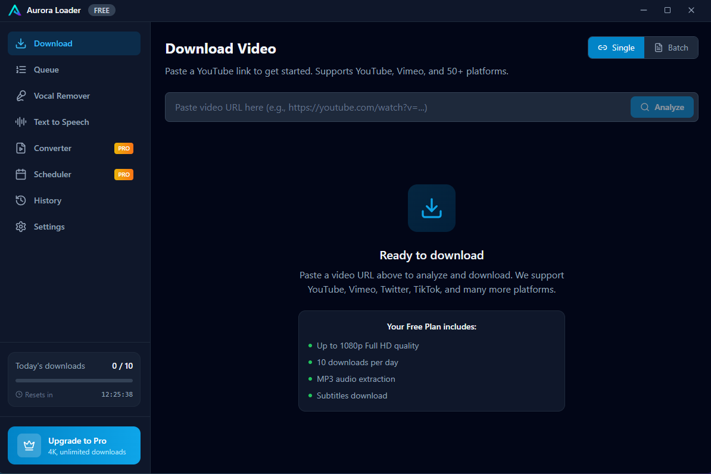The image size is (711, 474).
Task: Click the large download icon in center
Action: 431,208
